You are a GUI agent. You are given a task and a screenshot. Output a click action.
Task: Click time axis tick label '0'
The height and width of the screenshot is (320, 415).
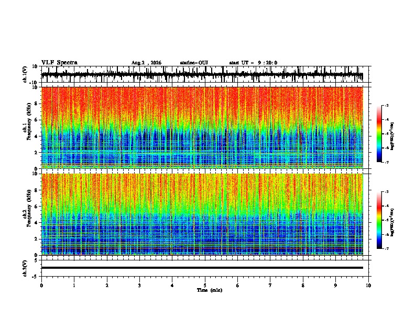point(41,285)
